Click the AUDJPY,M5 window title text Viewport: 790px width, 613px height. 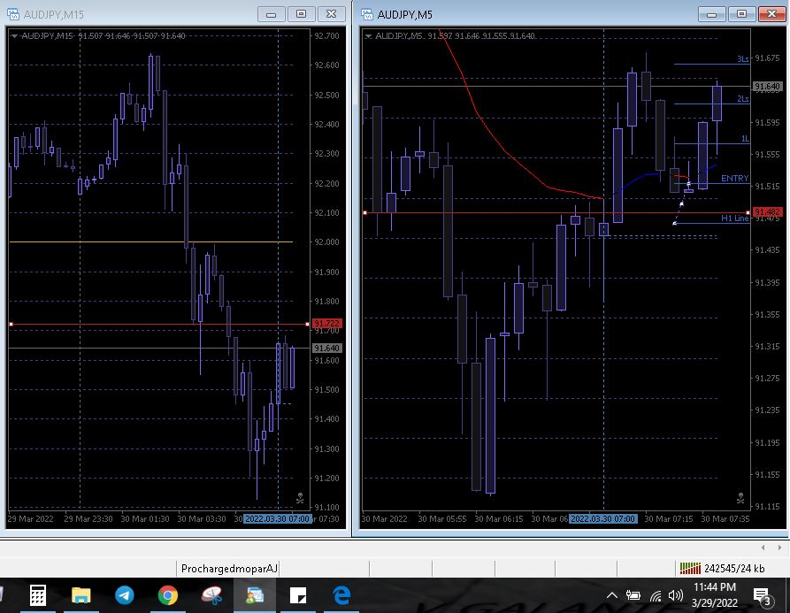tap(404, 15)
